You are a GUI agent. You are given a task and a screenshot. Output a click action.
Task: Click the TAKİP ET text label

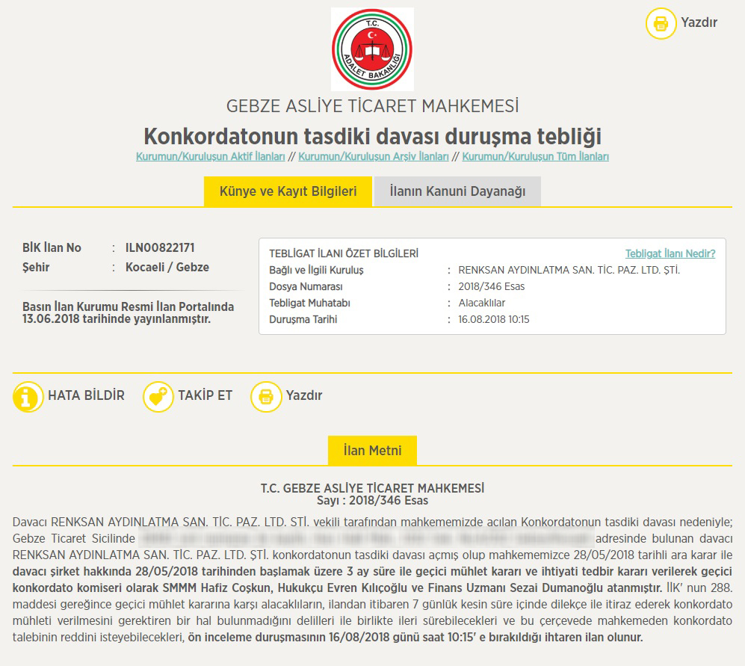205,395
